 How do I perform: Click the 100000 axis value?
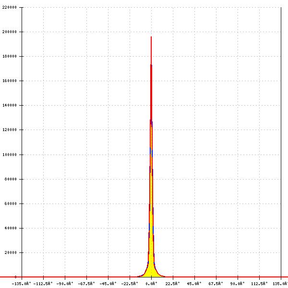10,155
